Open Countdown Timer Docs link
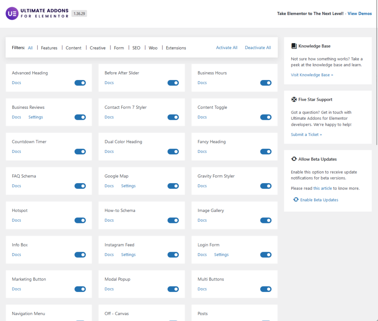 [16, 151]
